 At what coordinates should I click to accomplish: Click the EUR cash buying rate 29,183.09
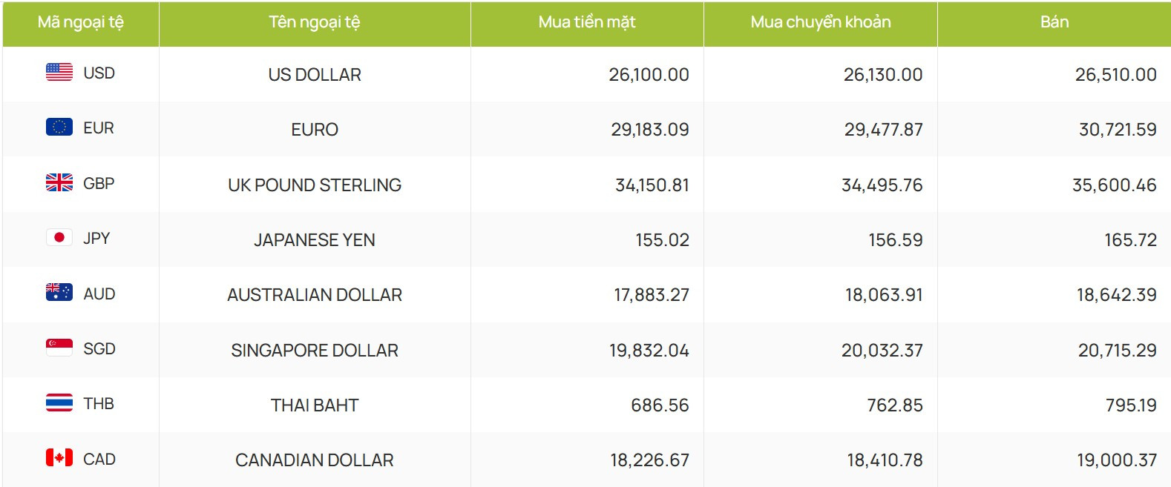pos(650,130)
